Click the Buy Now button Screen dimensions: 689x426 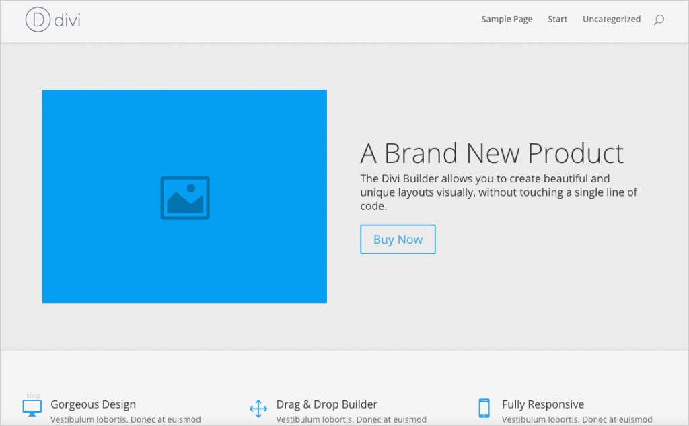(398, 239)
